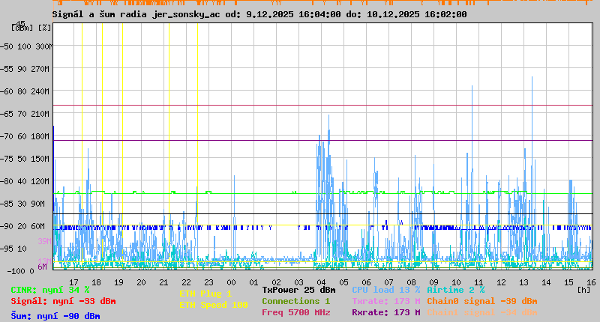Click the Txrate 173 M legend
Viewport: 600px width, 322px height.
385,301
